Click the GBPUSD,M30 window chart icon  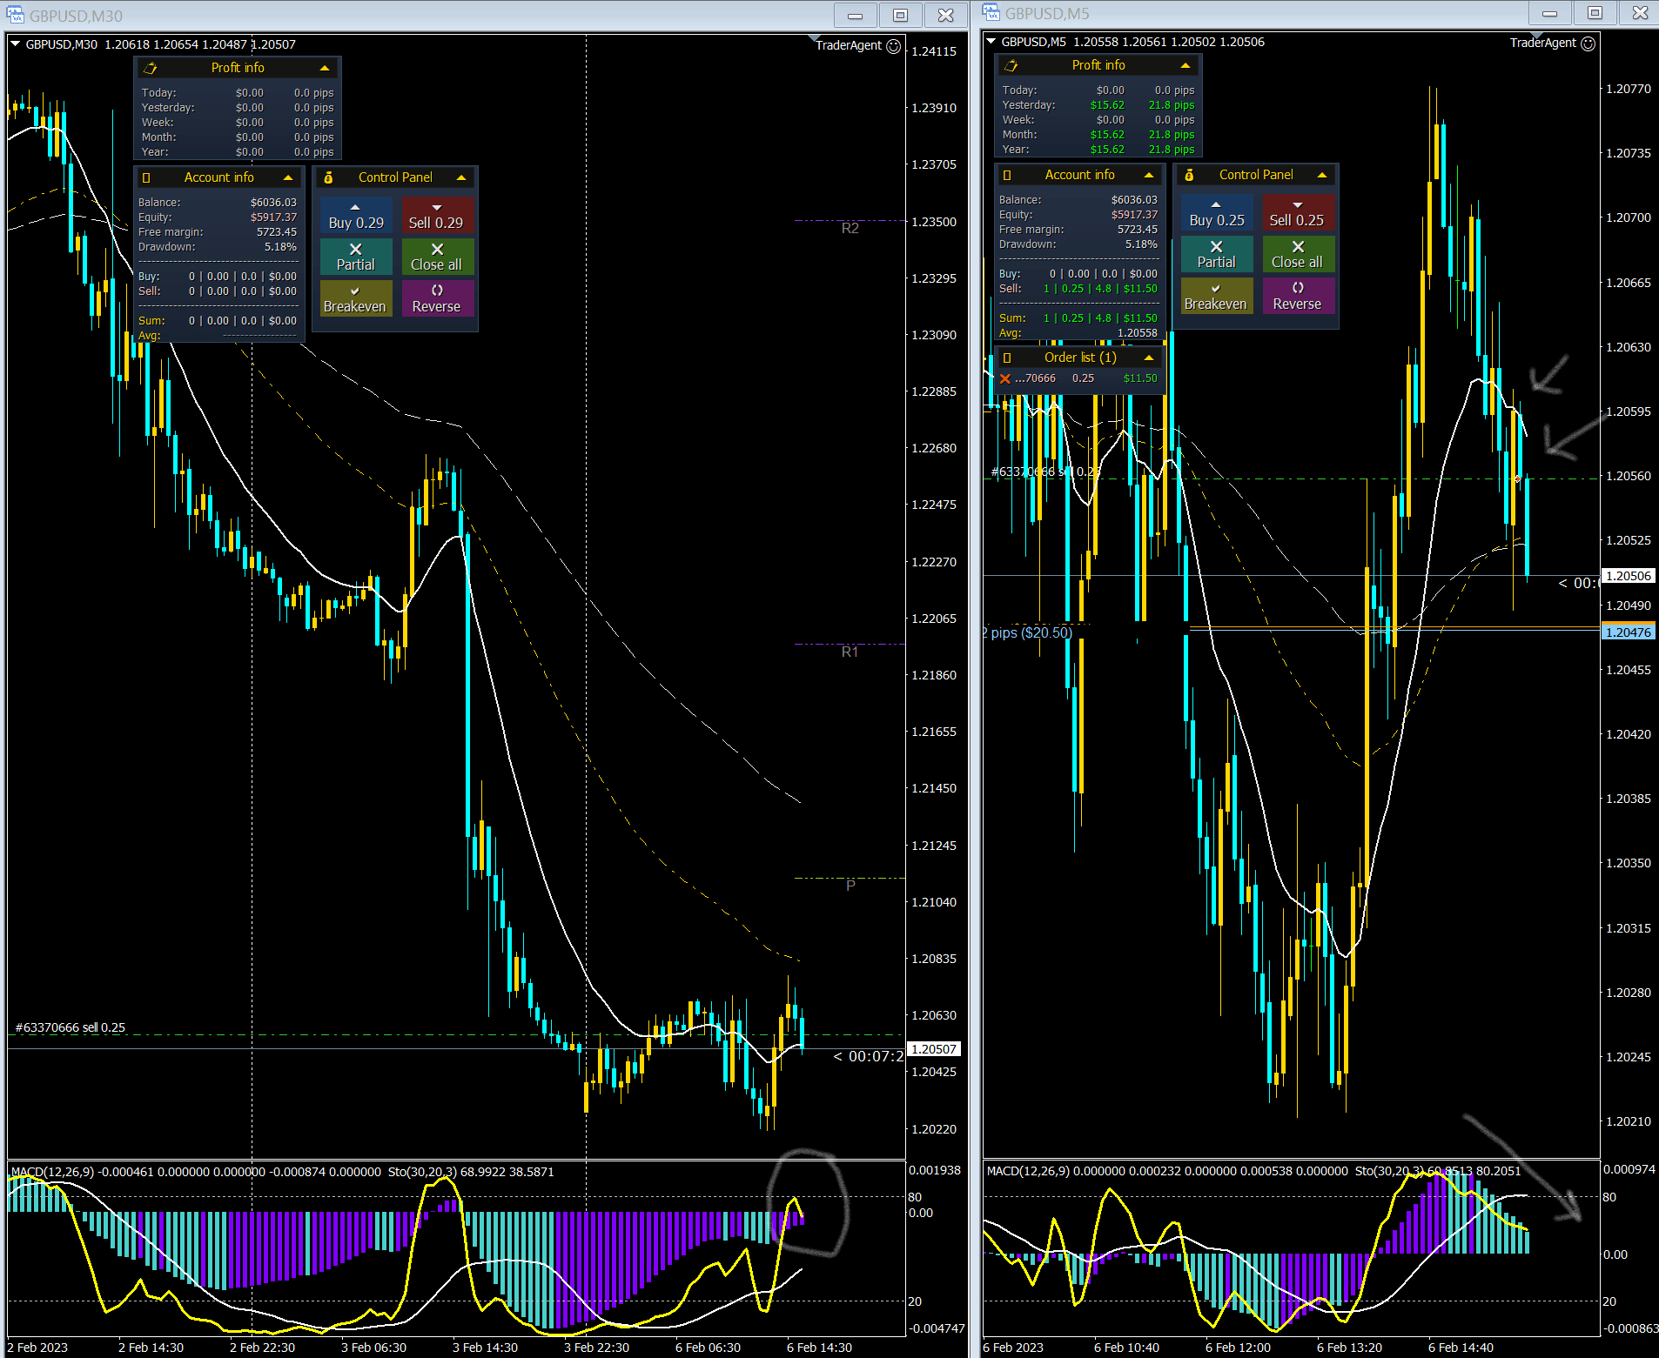tap(15, 15)
